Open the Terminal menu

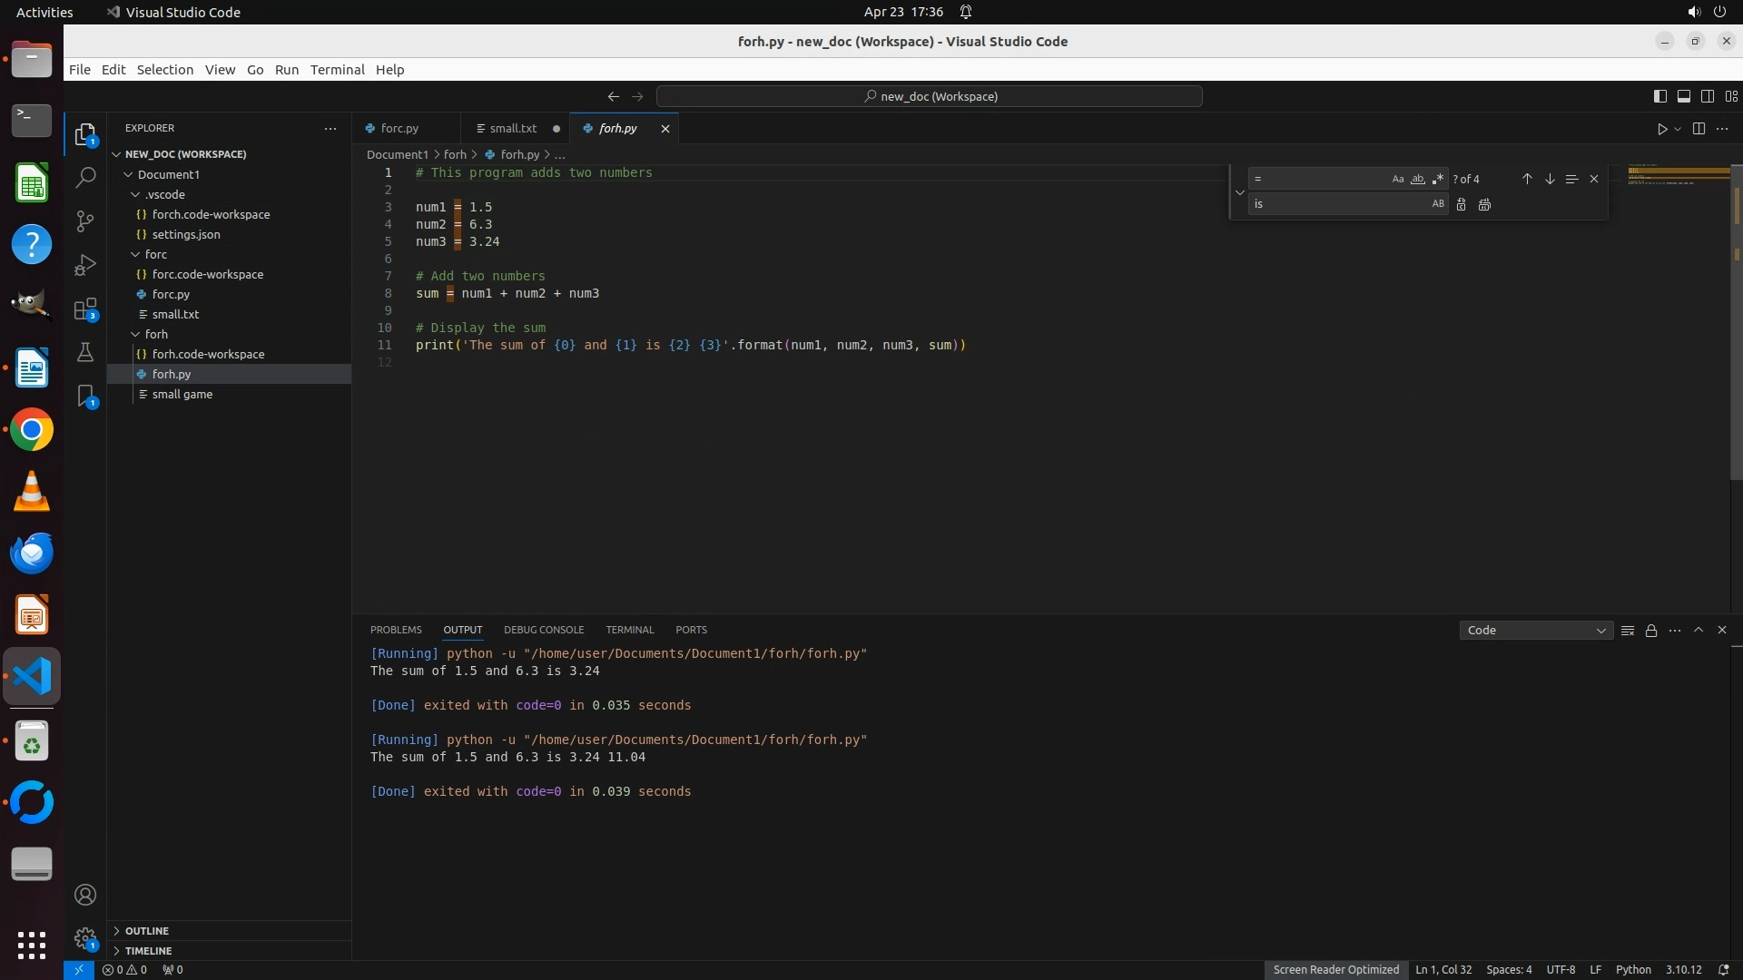[337, 70]
